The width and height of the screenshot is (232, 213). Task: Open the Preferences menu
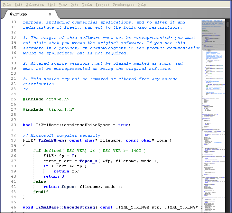[x=124, y=5]
